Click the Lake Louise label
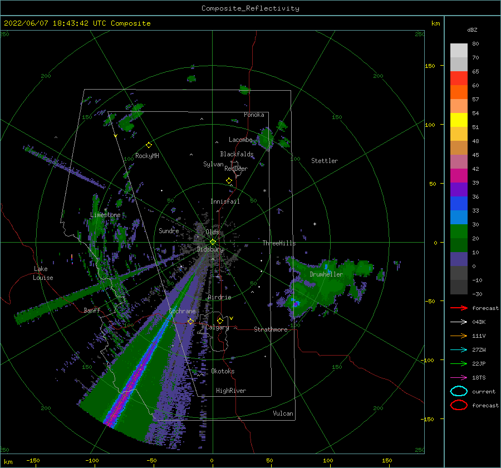 [43, 273]
